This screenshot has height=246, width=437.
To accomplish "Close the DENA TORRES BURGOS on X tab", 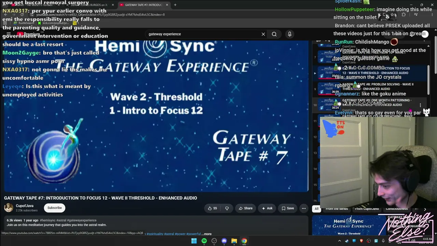I will [113, 5].
